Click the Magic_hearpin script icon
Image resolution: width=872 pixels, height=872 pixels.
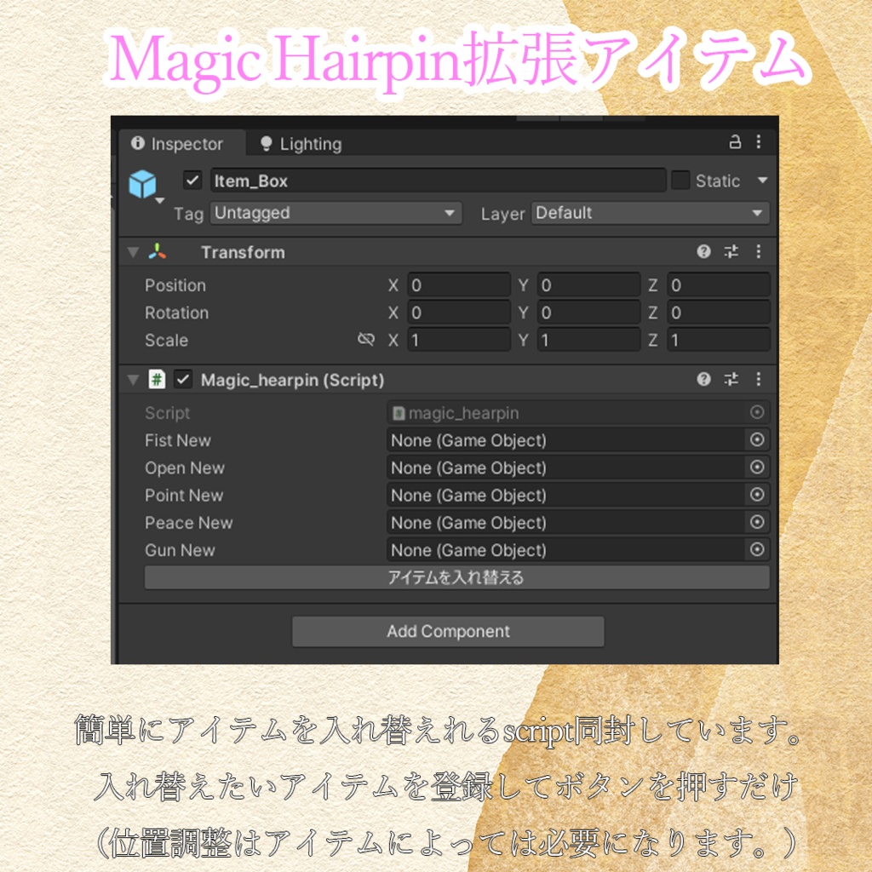[x=158, y=380]
